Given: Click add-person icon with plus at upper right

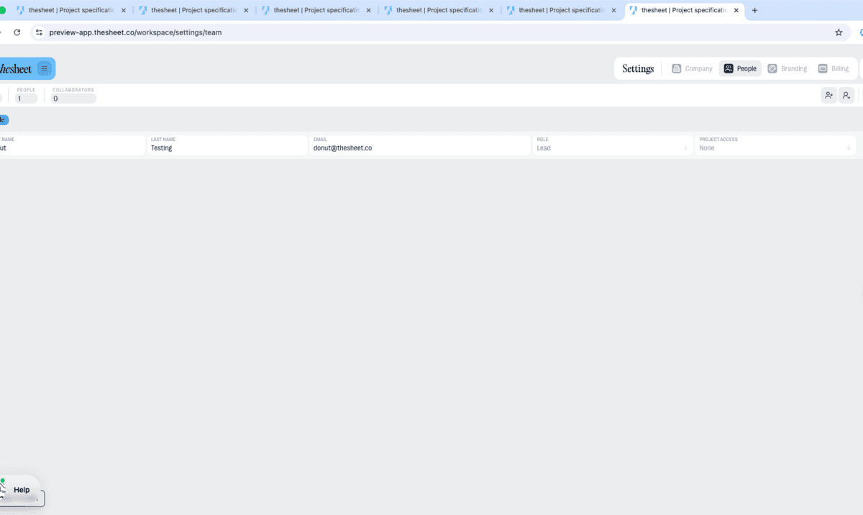Looking at the screenshot, I should [x=828, y=95].
